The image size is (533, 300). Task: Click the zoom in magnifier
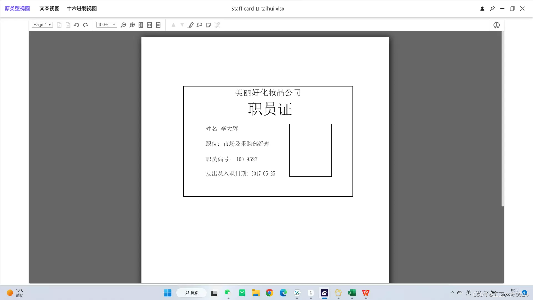(x=132, y=25)
